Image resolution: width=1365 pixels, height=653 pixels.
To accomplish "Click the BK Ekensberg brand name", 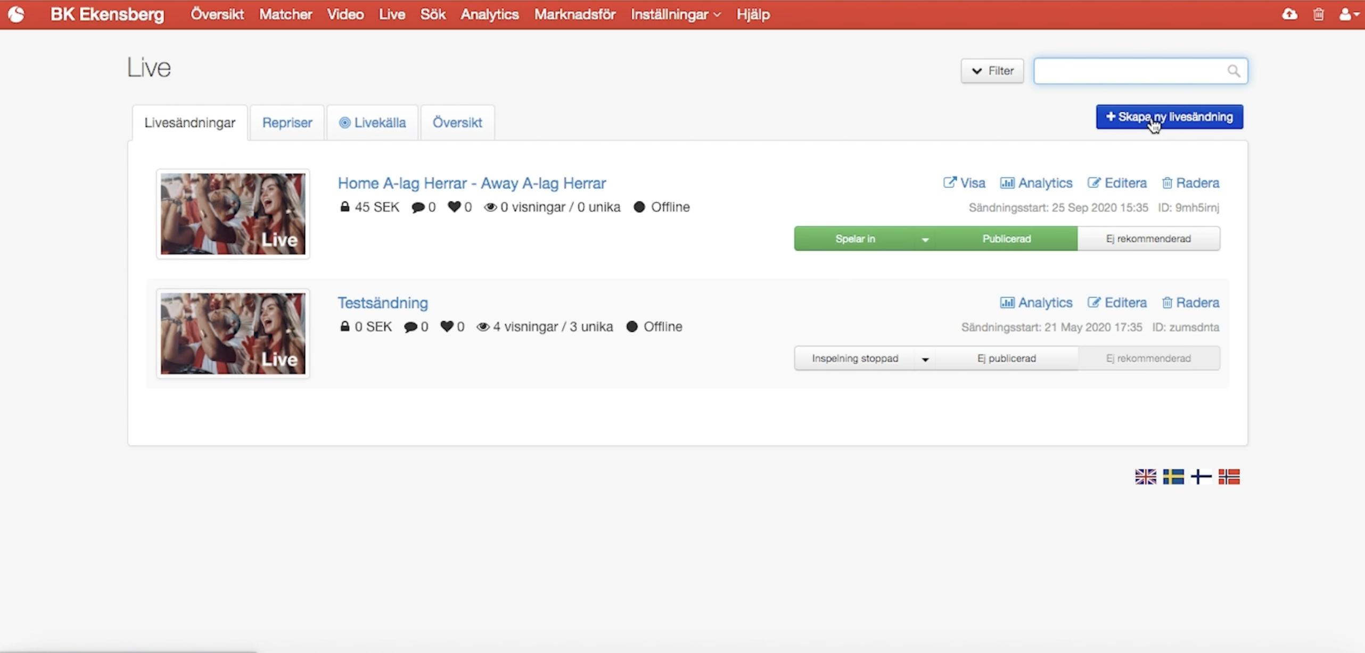I will (108, 14).
